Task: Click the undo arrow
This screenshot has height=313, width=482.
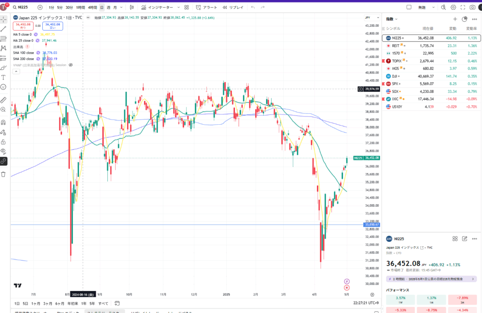Action: coord(253,8)
